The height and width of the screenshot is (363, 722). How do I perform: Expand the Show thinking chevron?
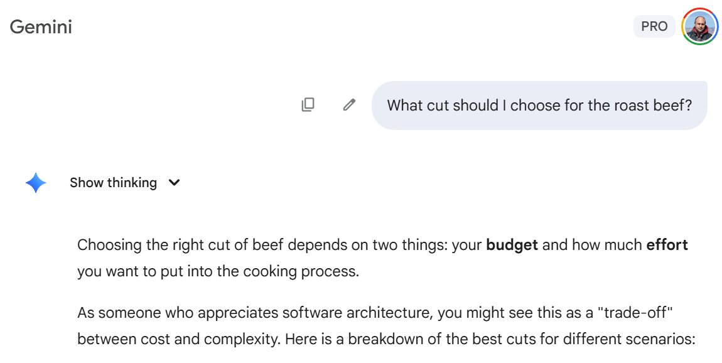pos(175,183)
